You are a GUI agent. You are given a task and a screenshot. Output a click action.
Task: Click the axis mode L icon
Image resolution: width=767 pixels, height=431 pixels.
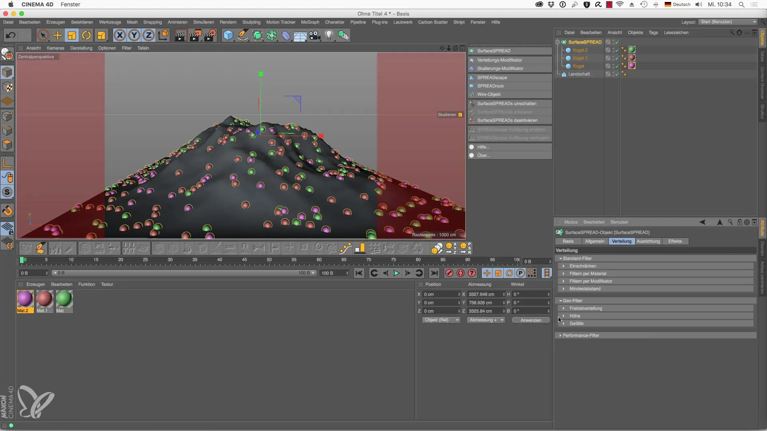tap(7, 163)
